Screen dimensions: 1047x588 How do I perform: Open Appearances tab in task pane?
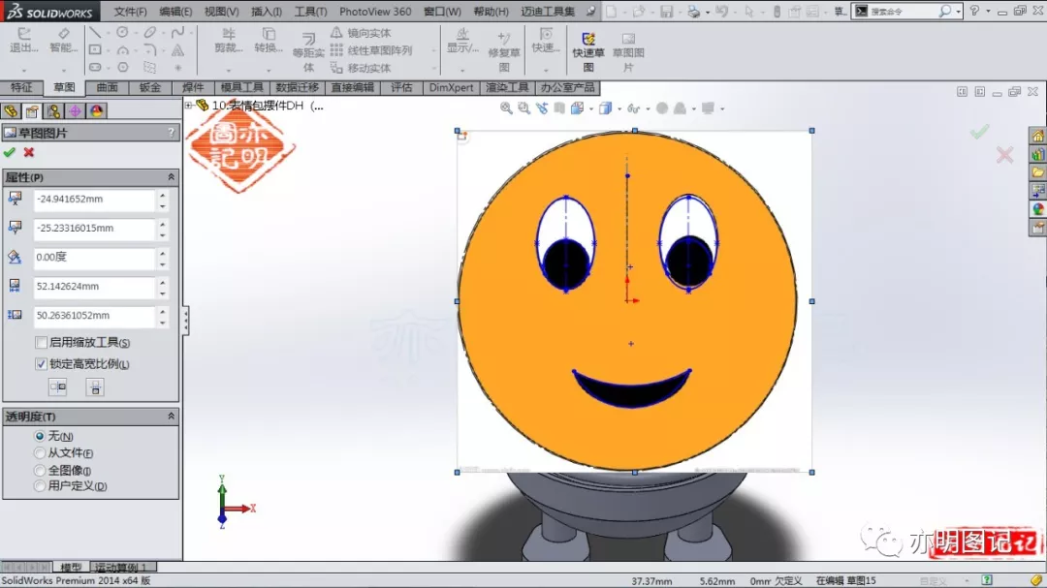[1037, 209]
